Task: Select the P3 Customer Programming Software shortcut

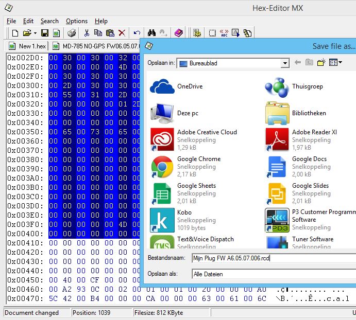Action: 310,220
